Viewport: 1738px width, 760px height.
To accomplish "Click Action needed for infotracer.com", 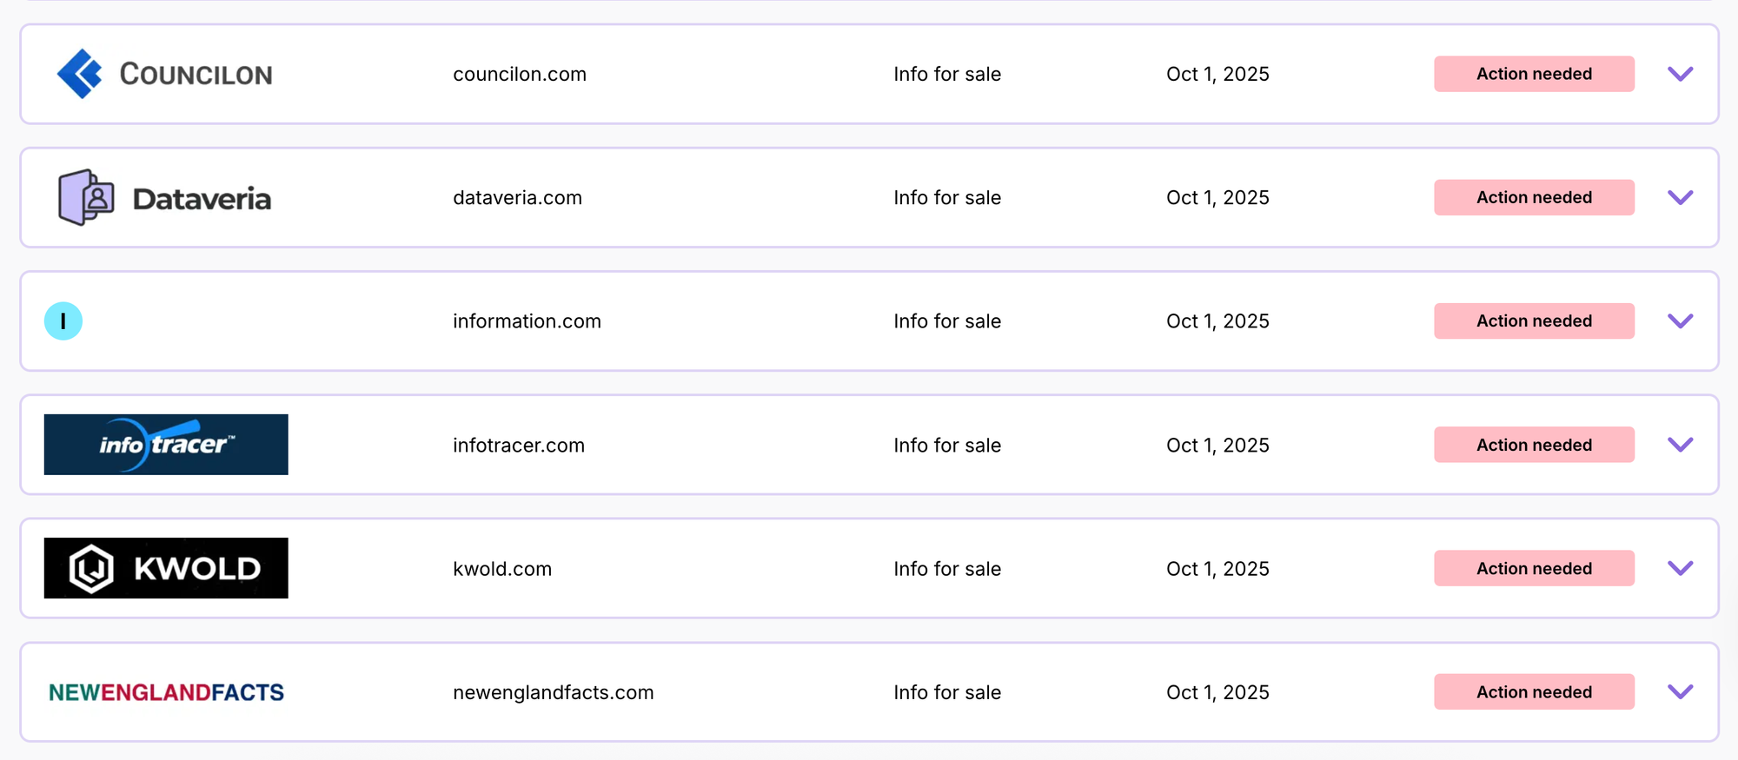I will [1534, 445].
